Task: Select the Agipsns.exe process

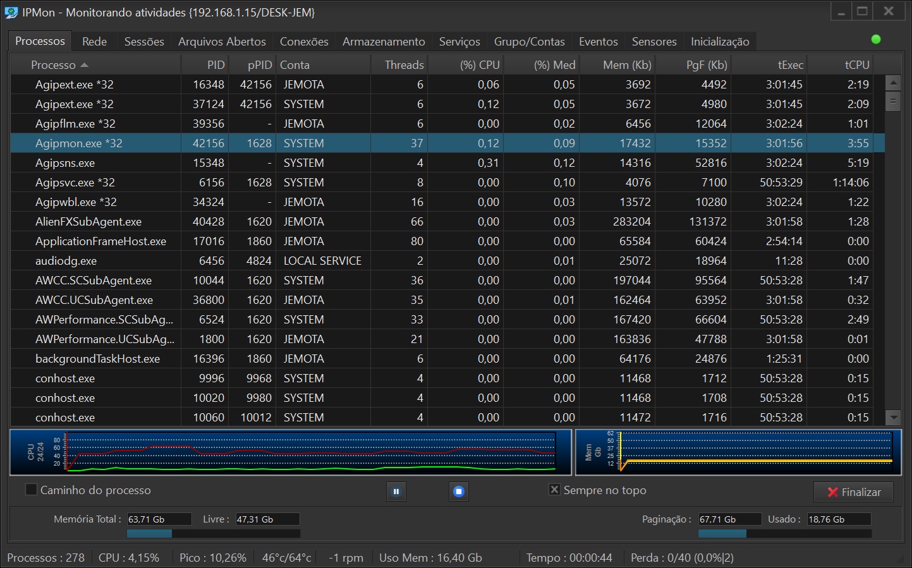Action: 447,163
